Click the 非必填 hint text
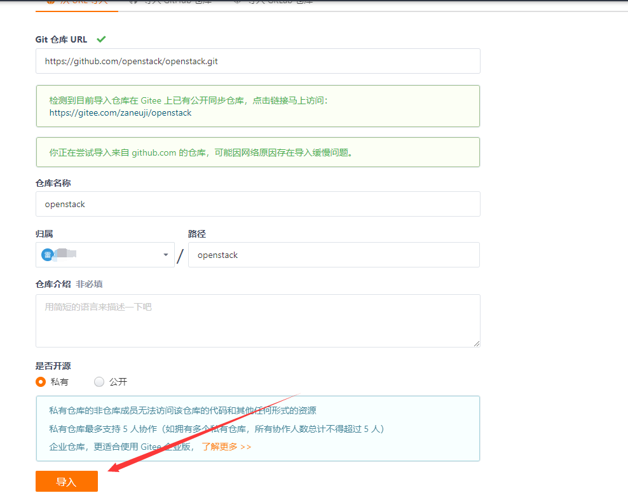The width and height of the screenshot is (628, 500). [x=90, y=284]
